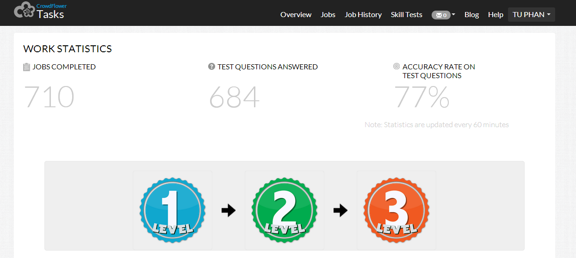Click the Jobs Completed clipboard icon

pos(27,67)
